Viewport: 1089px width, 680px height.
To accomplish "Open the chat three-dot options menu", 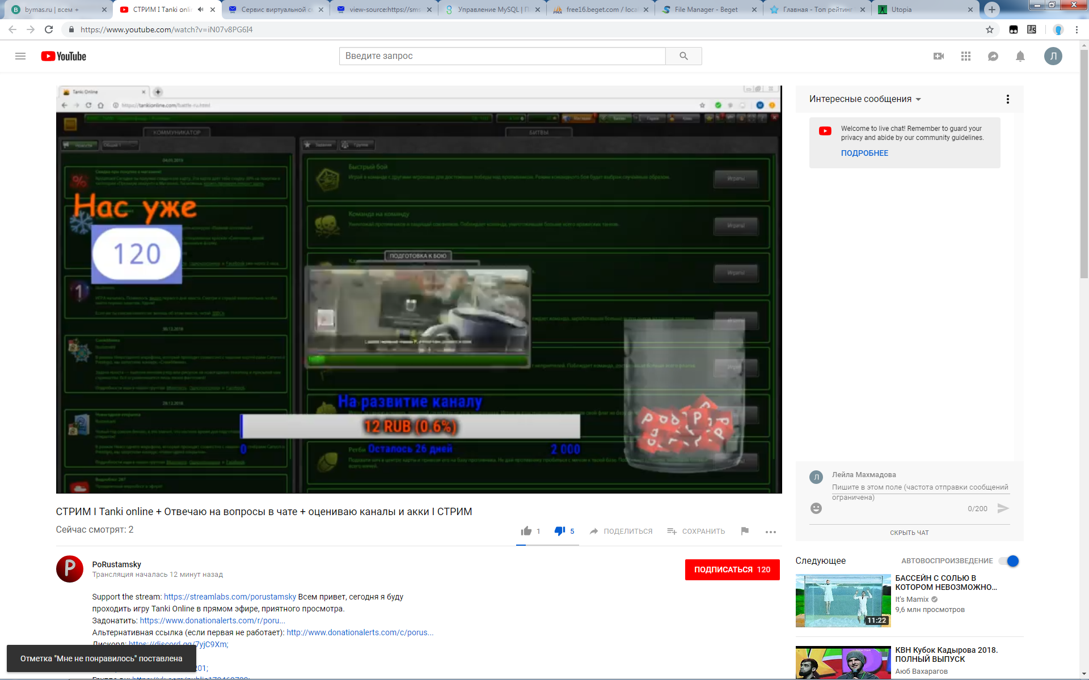I will (1008, 99).
